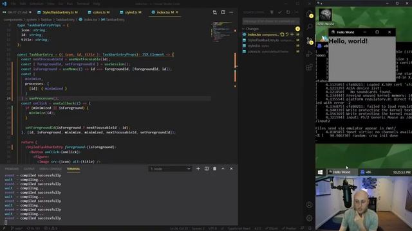Open editor More Actions ellipsis menu
The height and width of the screenshot is (231, 412).
(x=231, y=12)
